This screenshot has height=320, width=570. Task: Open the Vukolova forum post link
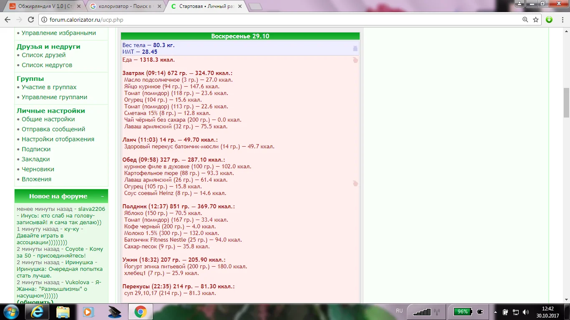78,282
